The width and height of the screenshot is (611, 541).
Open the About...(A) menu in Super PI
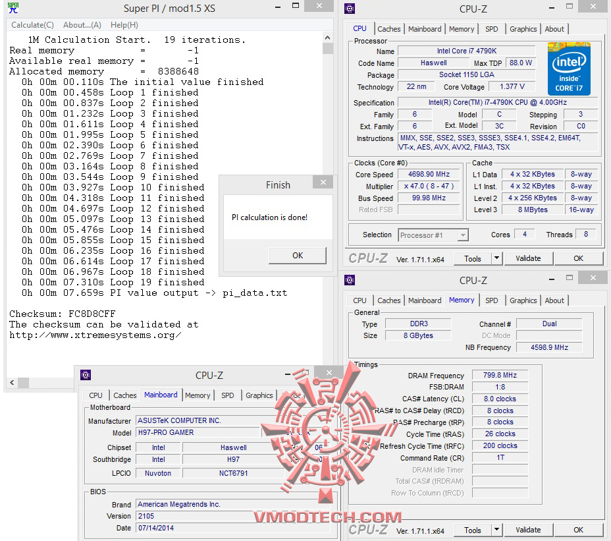82,25
